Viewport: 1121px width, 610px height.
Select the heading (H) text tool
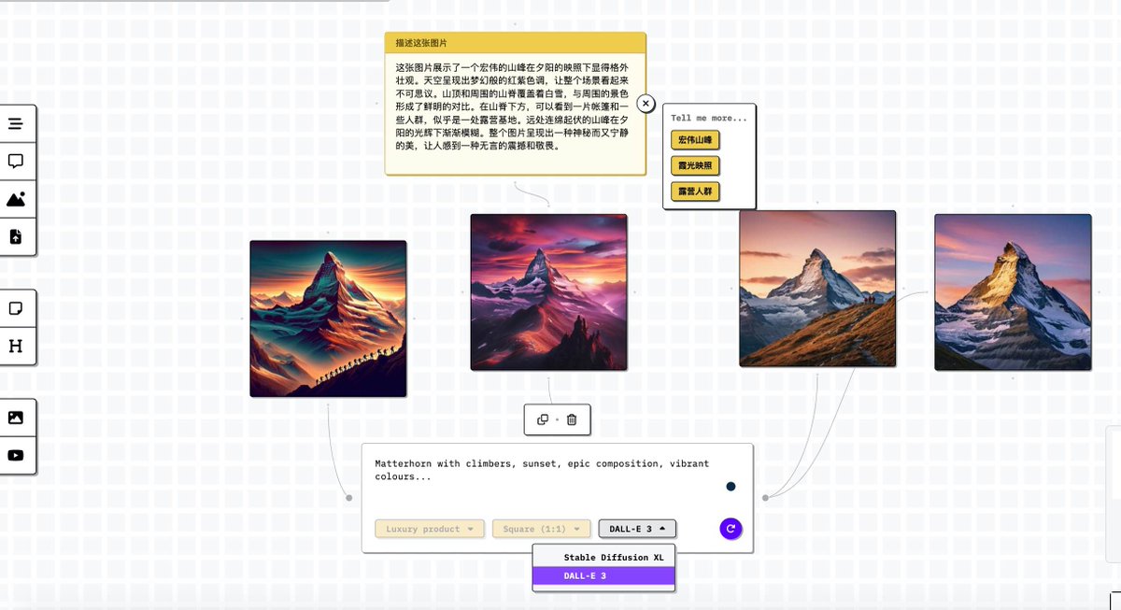[x=17, y=346]
